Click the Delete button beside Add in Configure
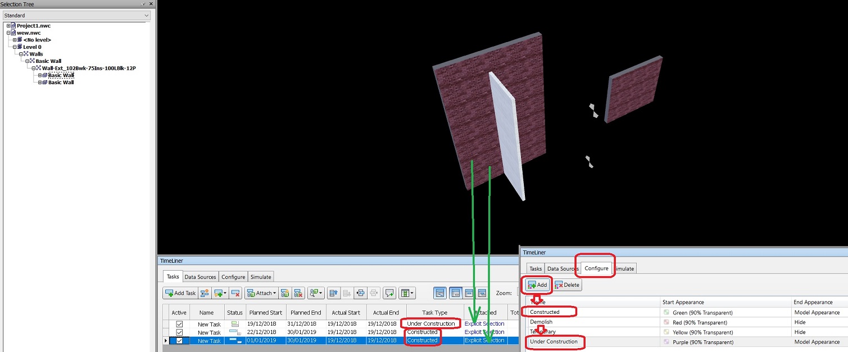Screen dimensions: 848x352 click(568, 285)
